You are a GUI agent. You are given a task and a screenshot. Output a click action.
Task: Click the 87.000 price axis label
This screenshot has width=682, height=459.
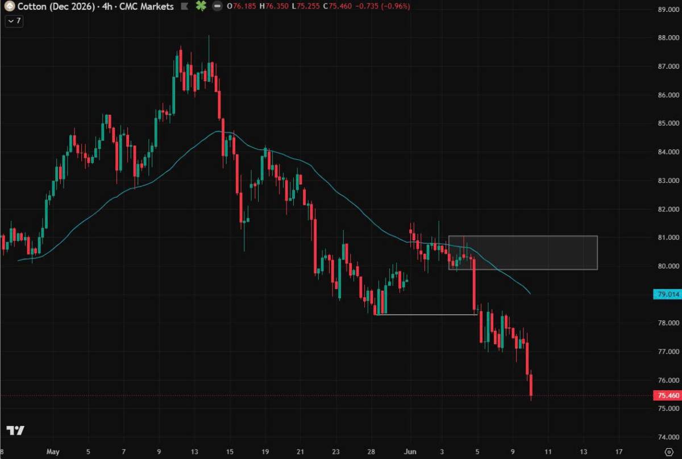[669, 66]
